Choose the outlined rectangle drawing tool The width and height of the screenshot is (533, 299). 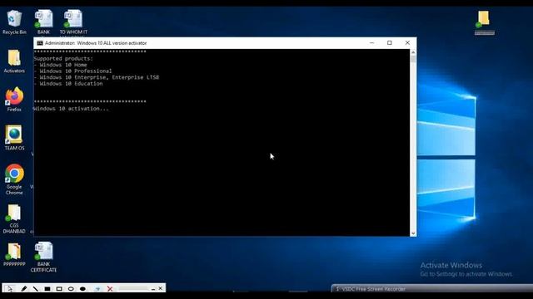[59, 289]
